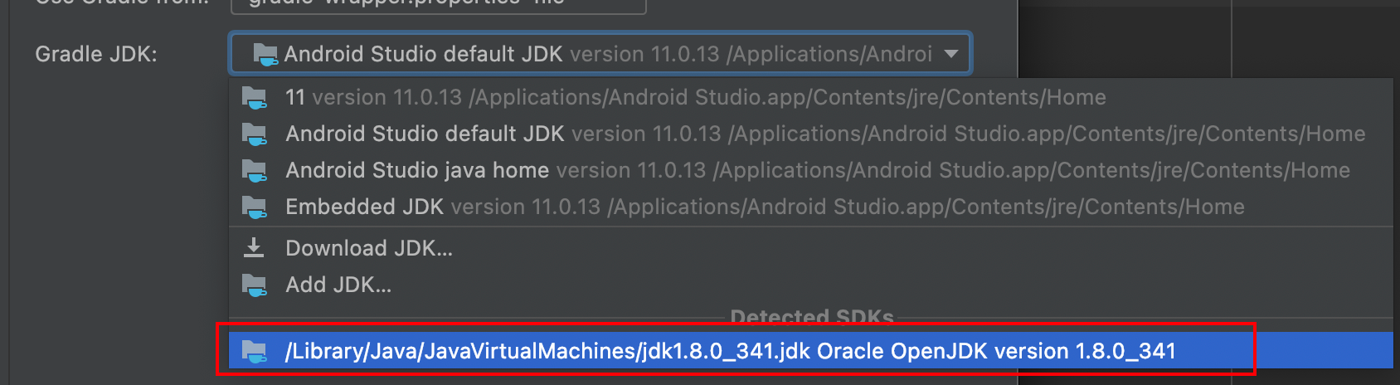This screenshot has height=385, width=1400.
Task: Open the Gradle JDK dropdown arrow
Action: pos(951,54)
